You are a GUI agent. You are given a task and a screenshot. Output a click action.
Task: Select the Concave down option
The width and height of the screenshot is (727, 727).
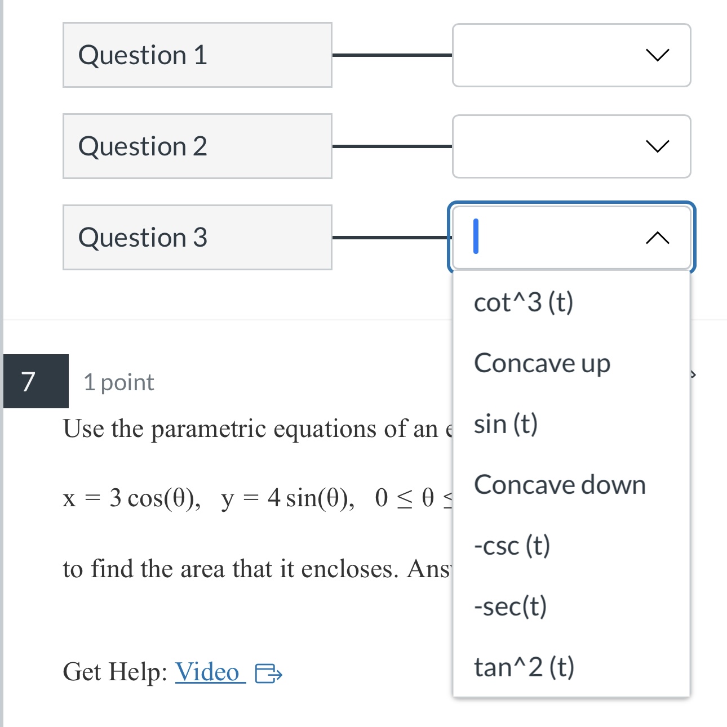pyautogui.click(x=560, y=485)
